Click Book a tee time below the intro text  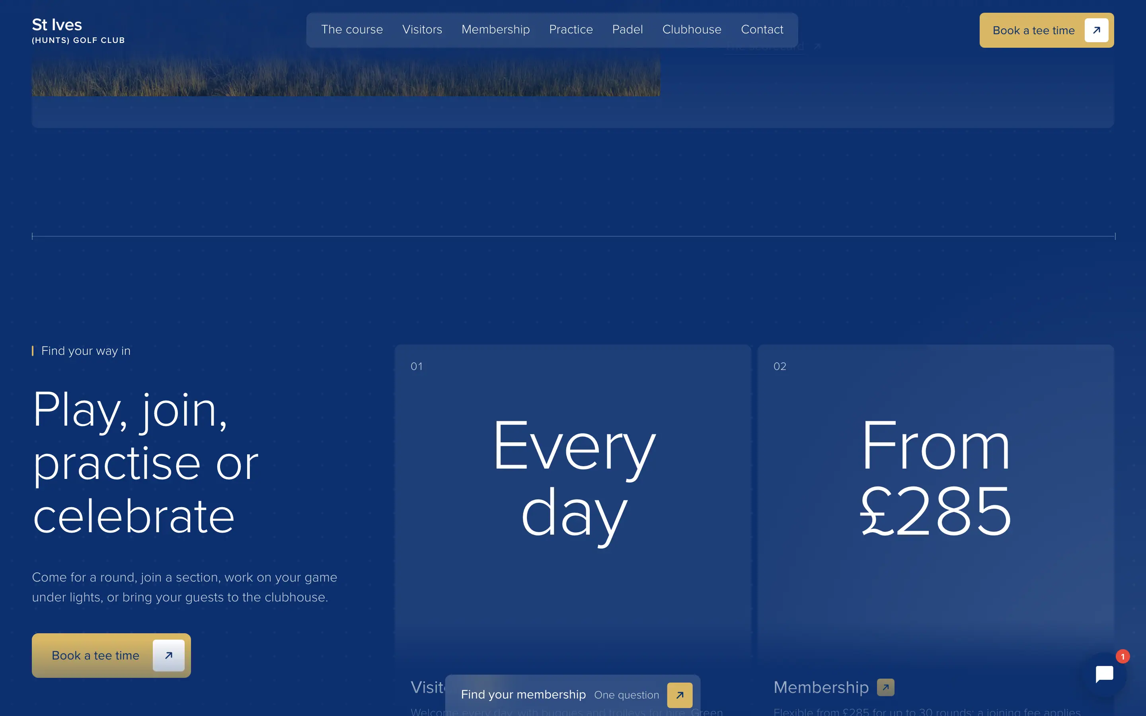111,656
